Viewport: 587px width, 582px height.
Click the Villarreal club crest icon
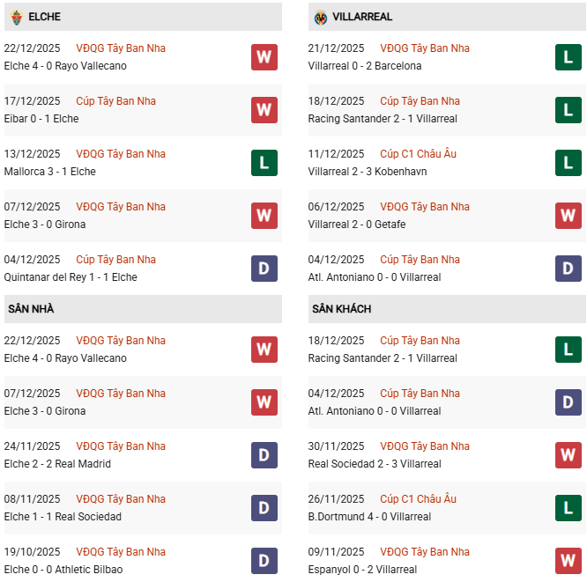[321, 17]
